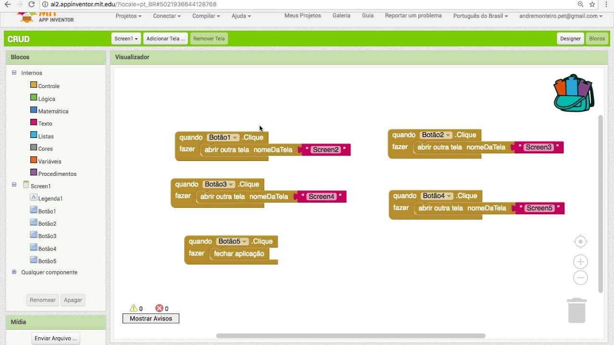Viewport: 614px width, 345px height.
Task: Click the trash can icon
Action: click(577, 310)
